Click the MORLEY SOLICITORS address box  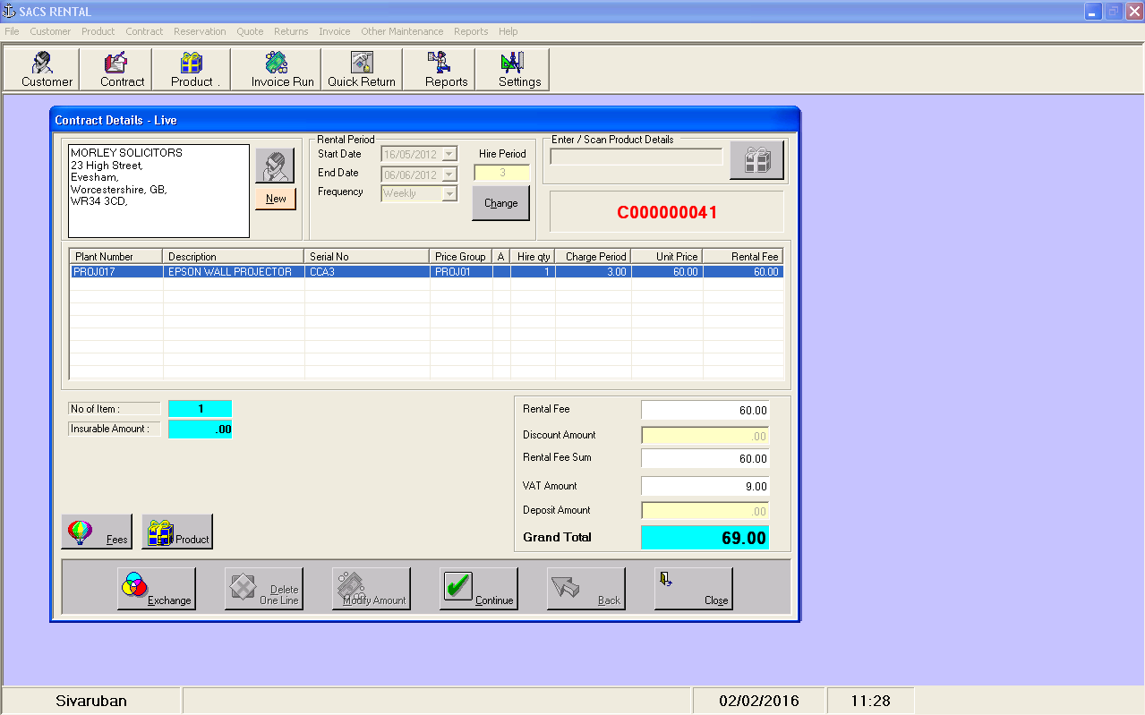point(159,191)
